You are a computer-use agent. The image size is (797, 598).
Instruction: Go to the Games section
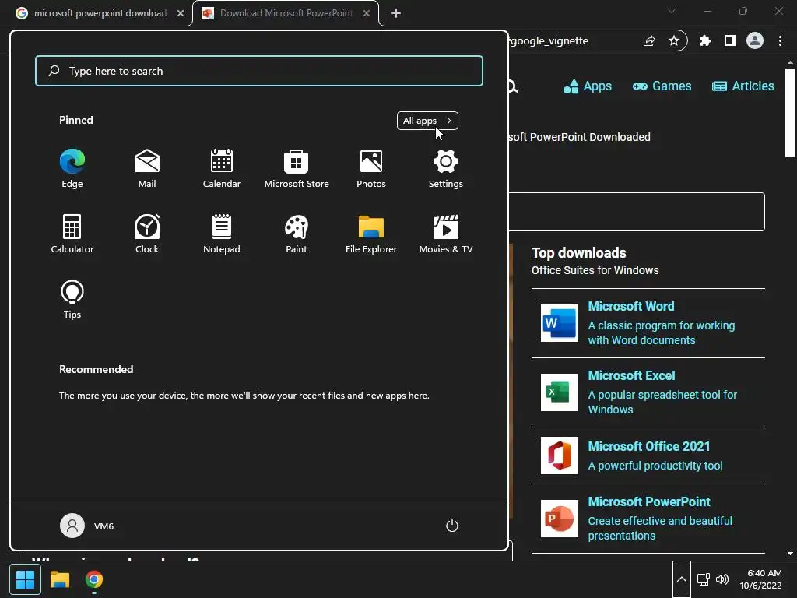(x=662, y=86)
